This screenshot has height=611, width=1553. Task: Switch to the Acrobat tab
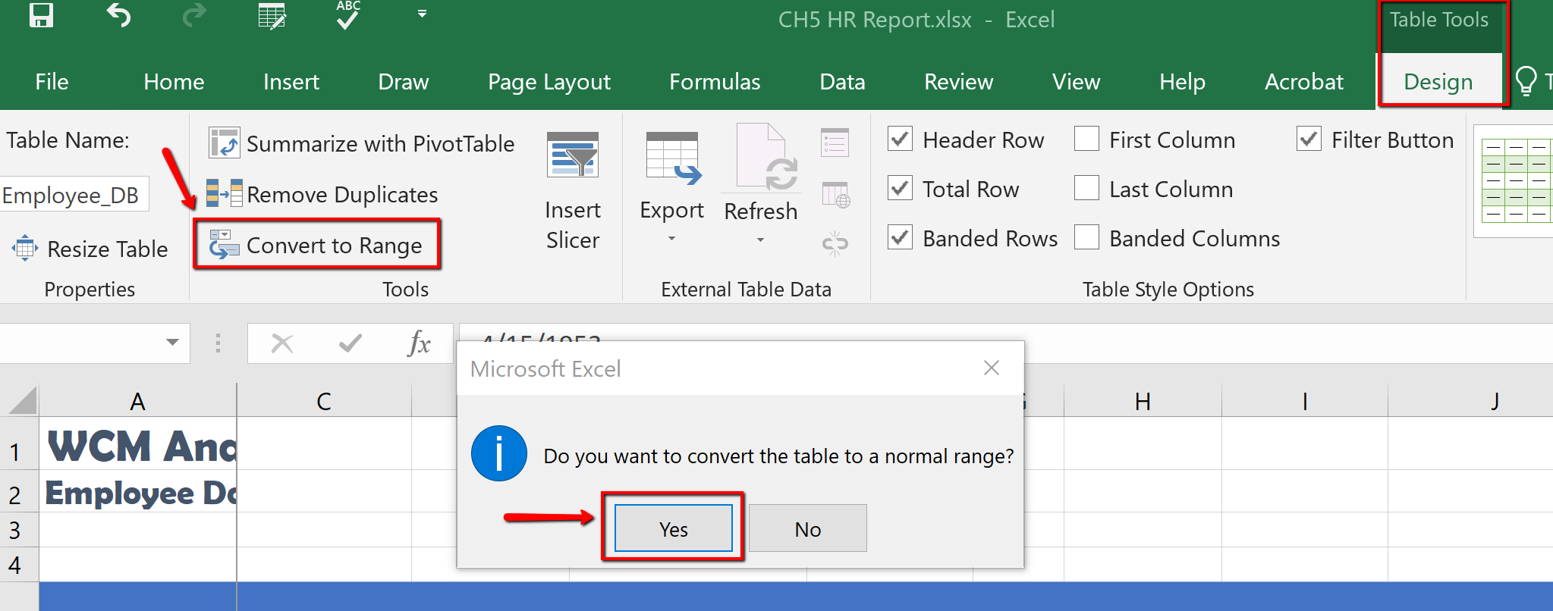1303,81
